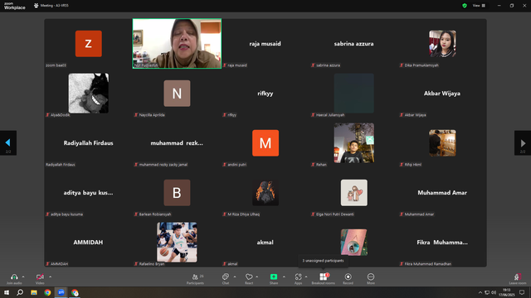
Task: Select the active speaker video tile
Action: [x=177, y=44]
